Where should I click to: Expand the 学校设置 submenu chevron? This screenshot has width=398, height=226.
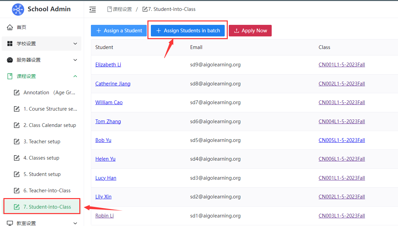[75, 44]
